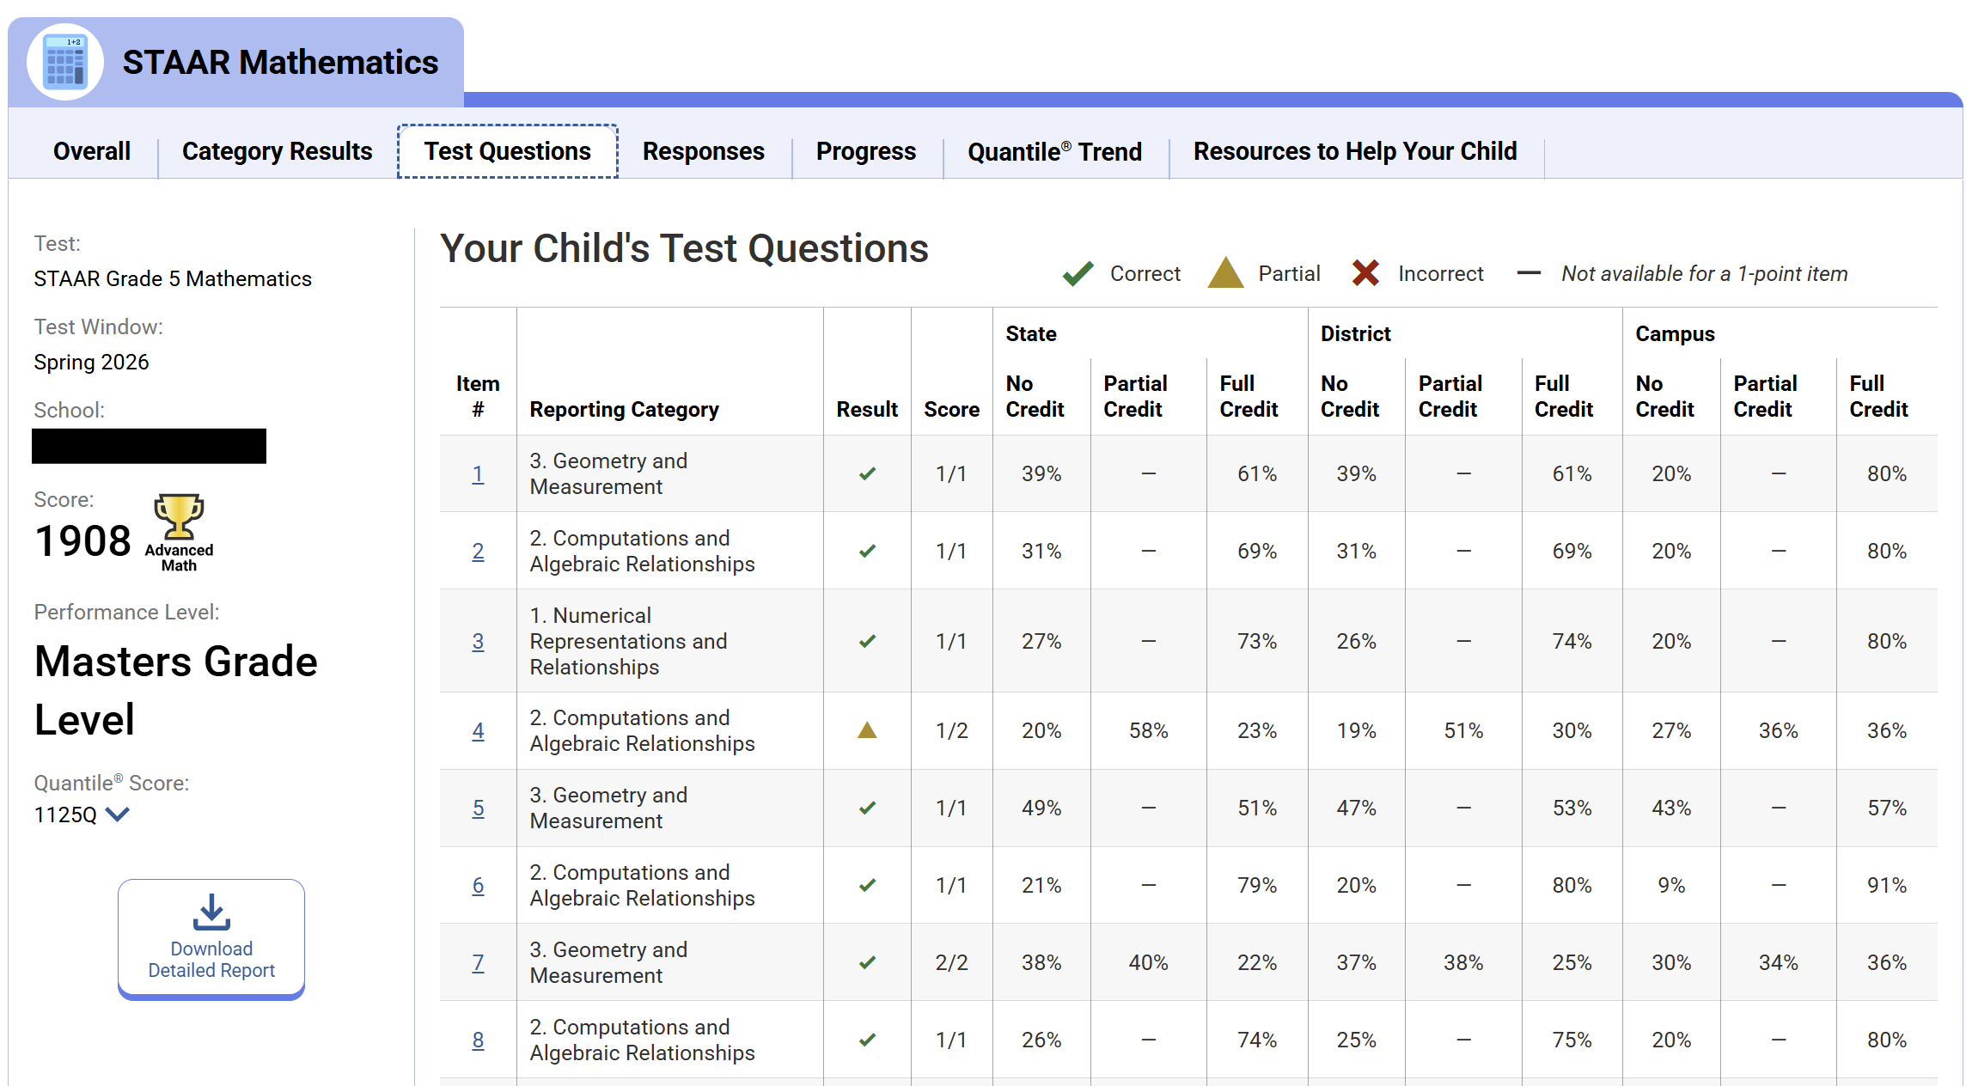Click the Reporting Category column header
The height and width of the screenshot is (1086, 1966).
coord(624,409)
